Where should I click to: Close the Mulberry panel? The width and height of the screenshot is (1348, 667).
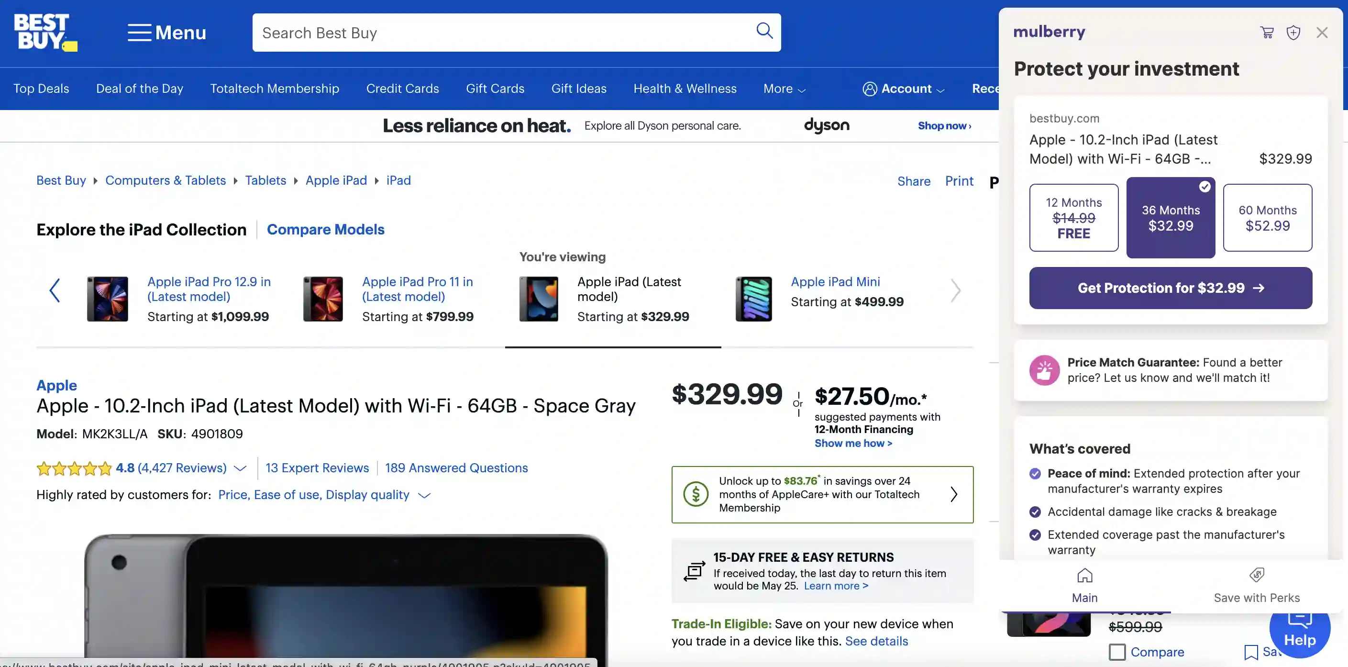point(1322,33)
